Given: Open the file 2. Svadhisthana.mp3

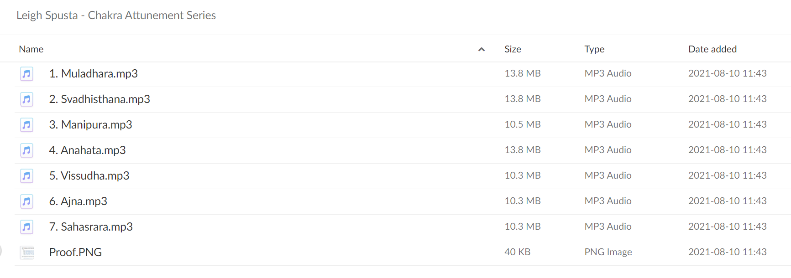Looking at the screenshot, I should pos(100,99).
